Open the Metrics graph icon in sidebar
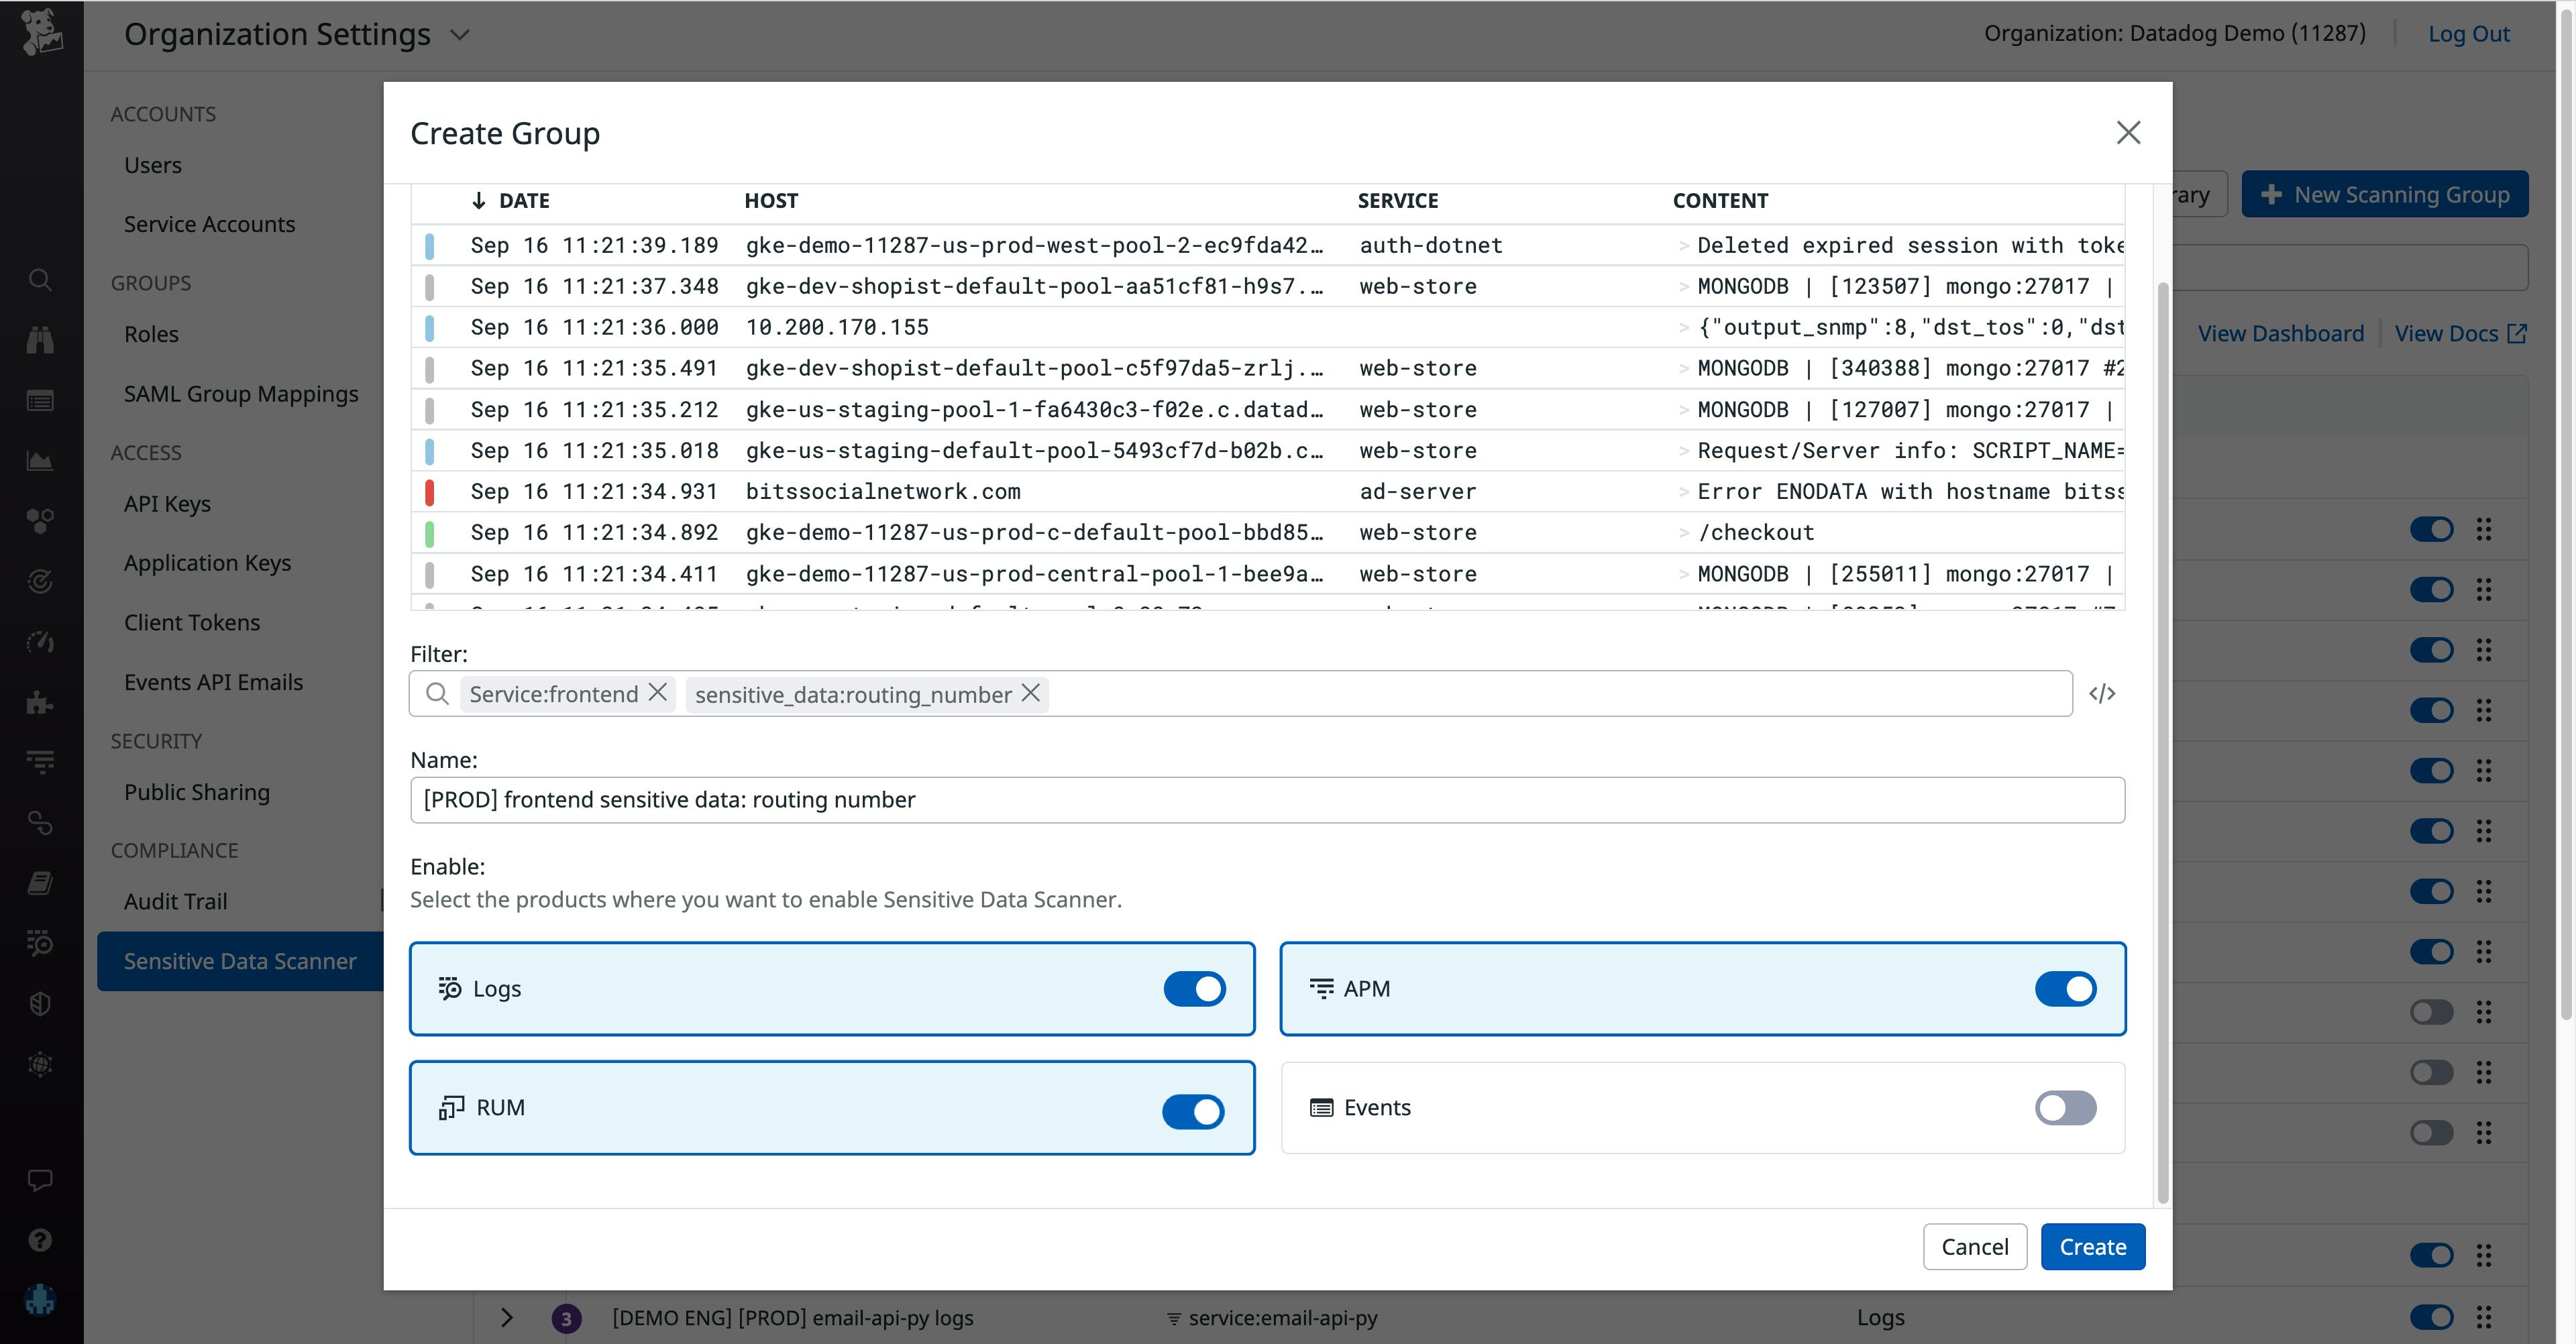 pyautogui.click(x=40, y=461)
